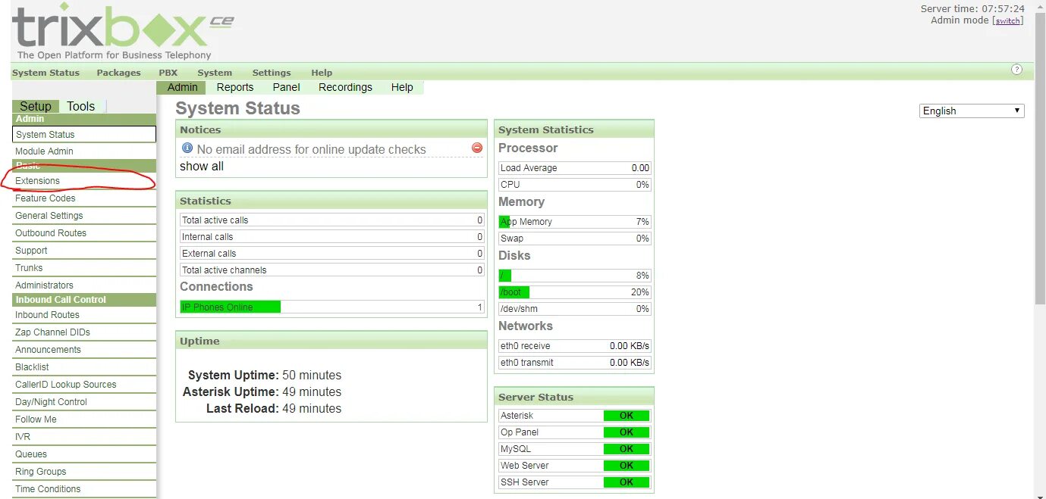Image resolution: width=1046 pixels, height=499 pixels.
Task: Open the PBX menu
Action: pos(168,73)
